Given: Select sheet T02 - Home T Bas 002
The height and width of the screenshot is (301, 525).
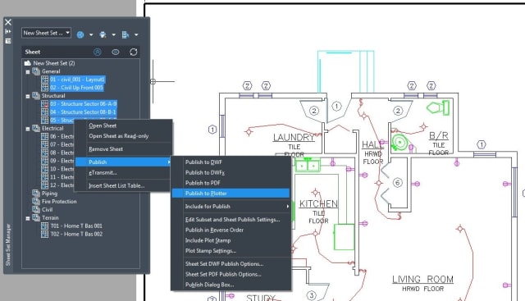Looking at the screenshot, I should [76, 234].
